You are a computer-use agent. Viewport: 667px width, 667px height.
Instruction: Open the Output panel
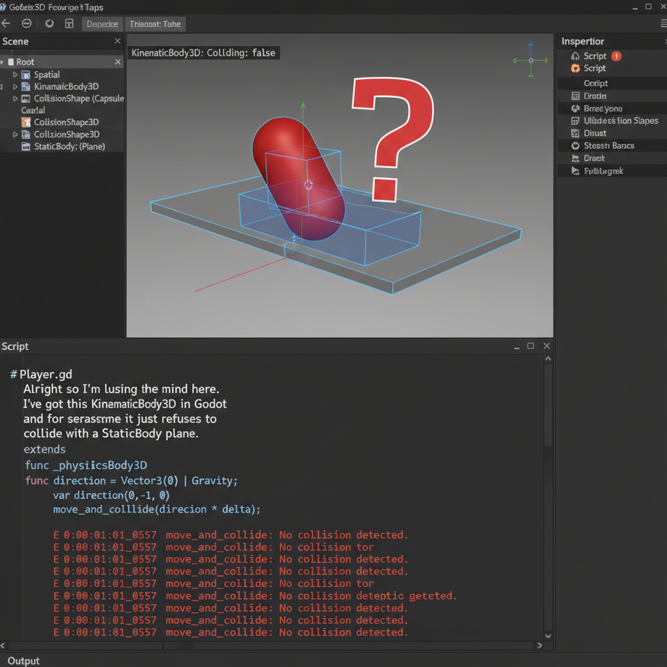(23, 660)
